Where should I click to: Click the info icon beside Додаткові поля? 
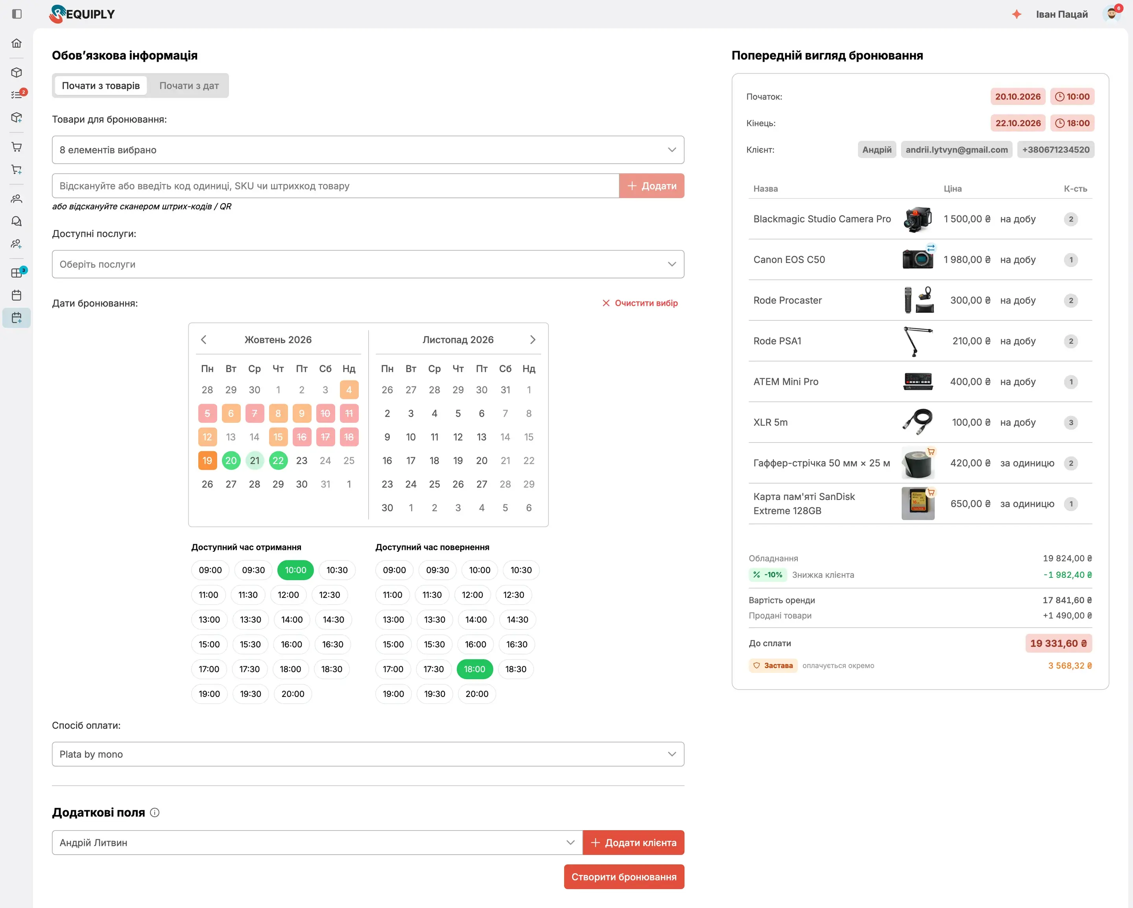155,812
